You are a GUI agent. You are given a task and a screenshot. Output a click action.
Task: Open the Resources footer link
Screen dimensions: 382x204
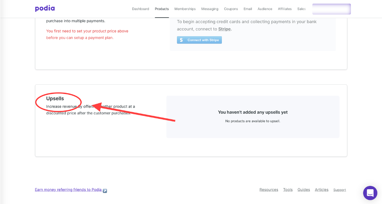269,190
